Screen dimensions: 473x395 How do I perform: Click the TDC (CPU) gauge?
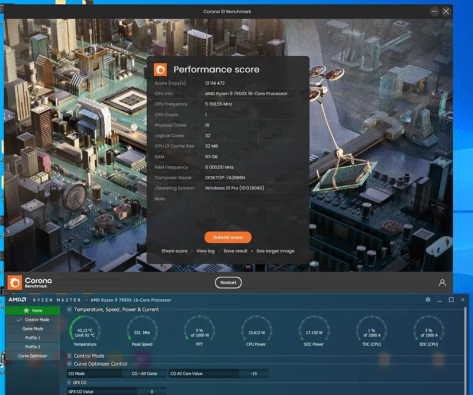[x=371, y=331]
